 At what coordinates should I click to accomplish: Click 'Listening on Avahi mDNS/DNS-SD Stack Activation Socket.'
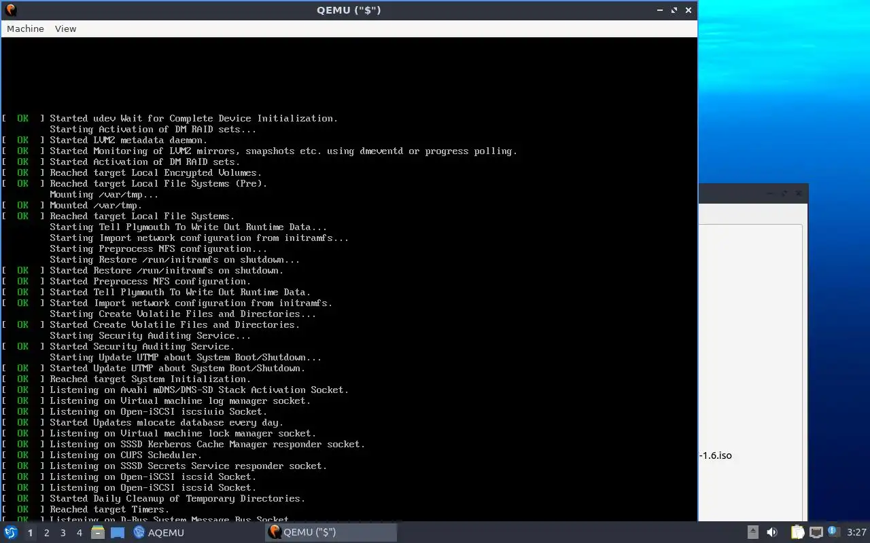[199, 390]
